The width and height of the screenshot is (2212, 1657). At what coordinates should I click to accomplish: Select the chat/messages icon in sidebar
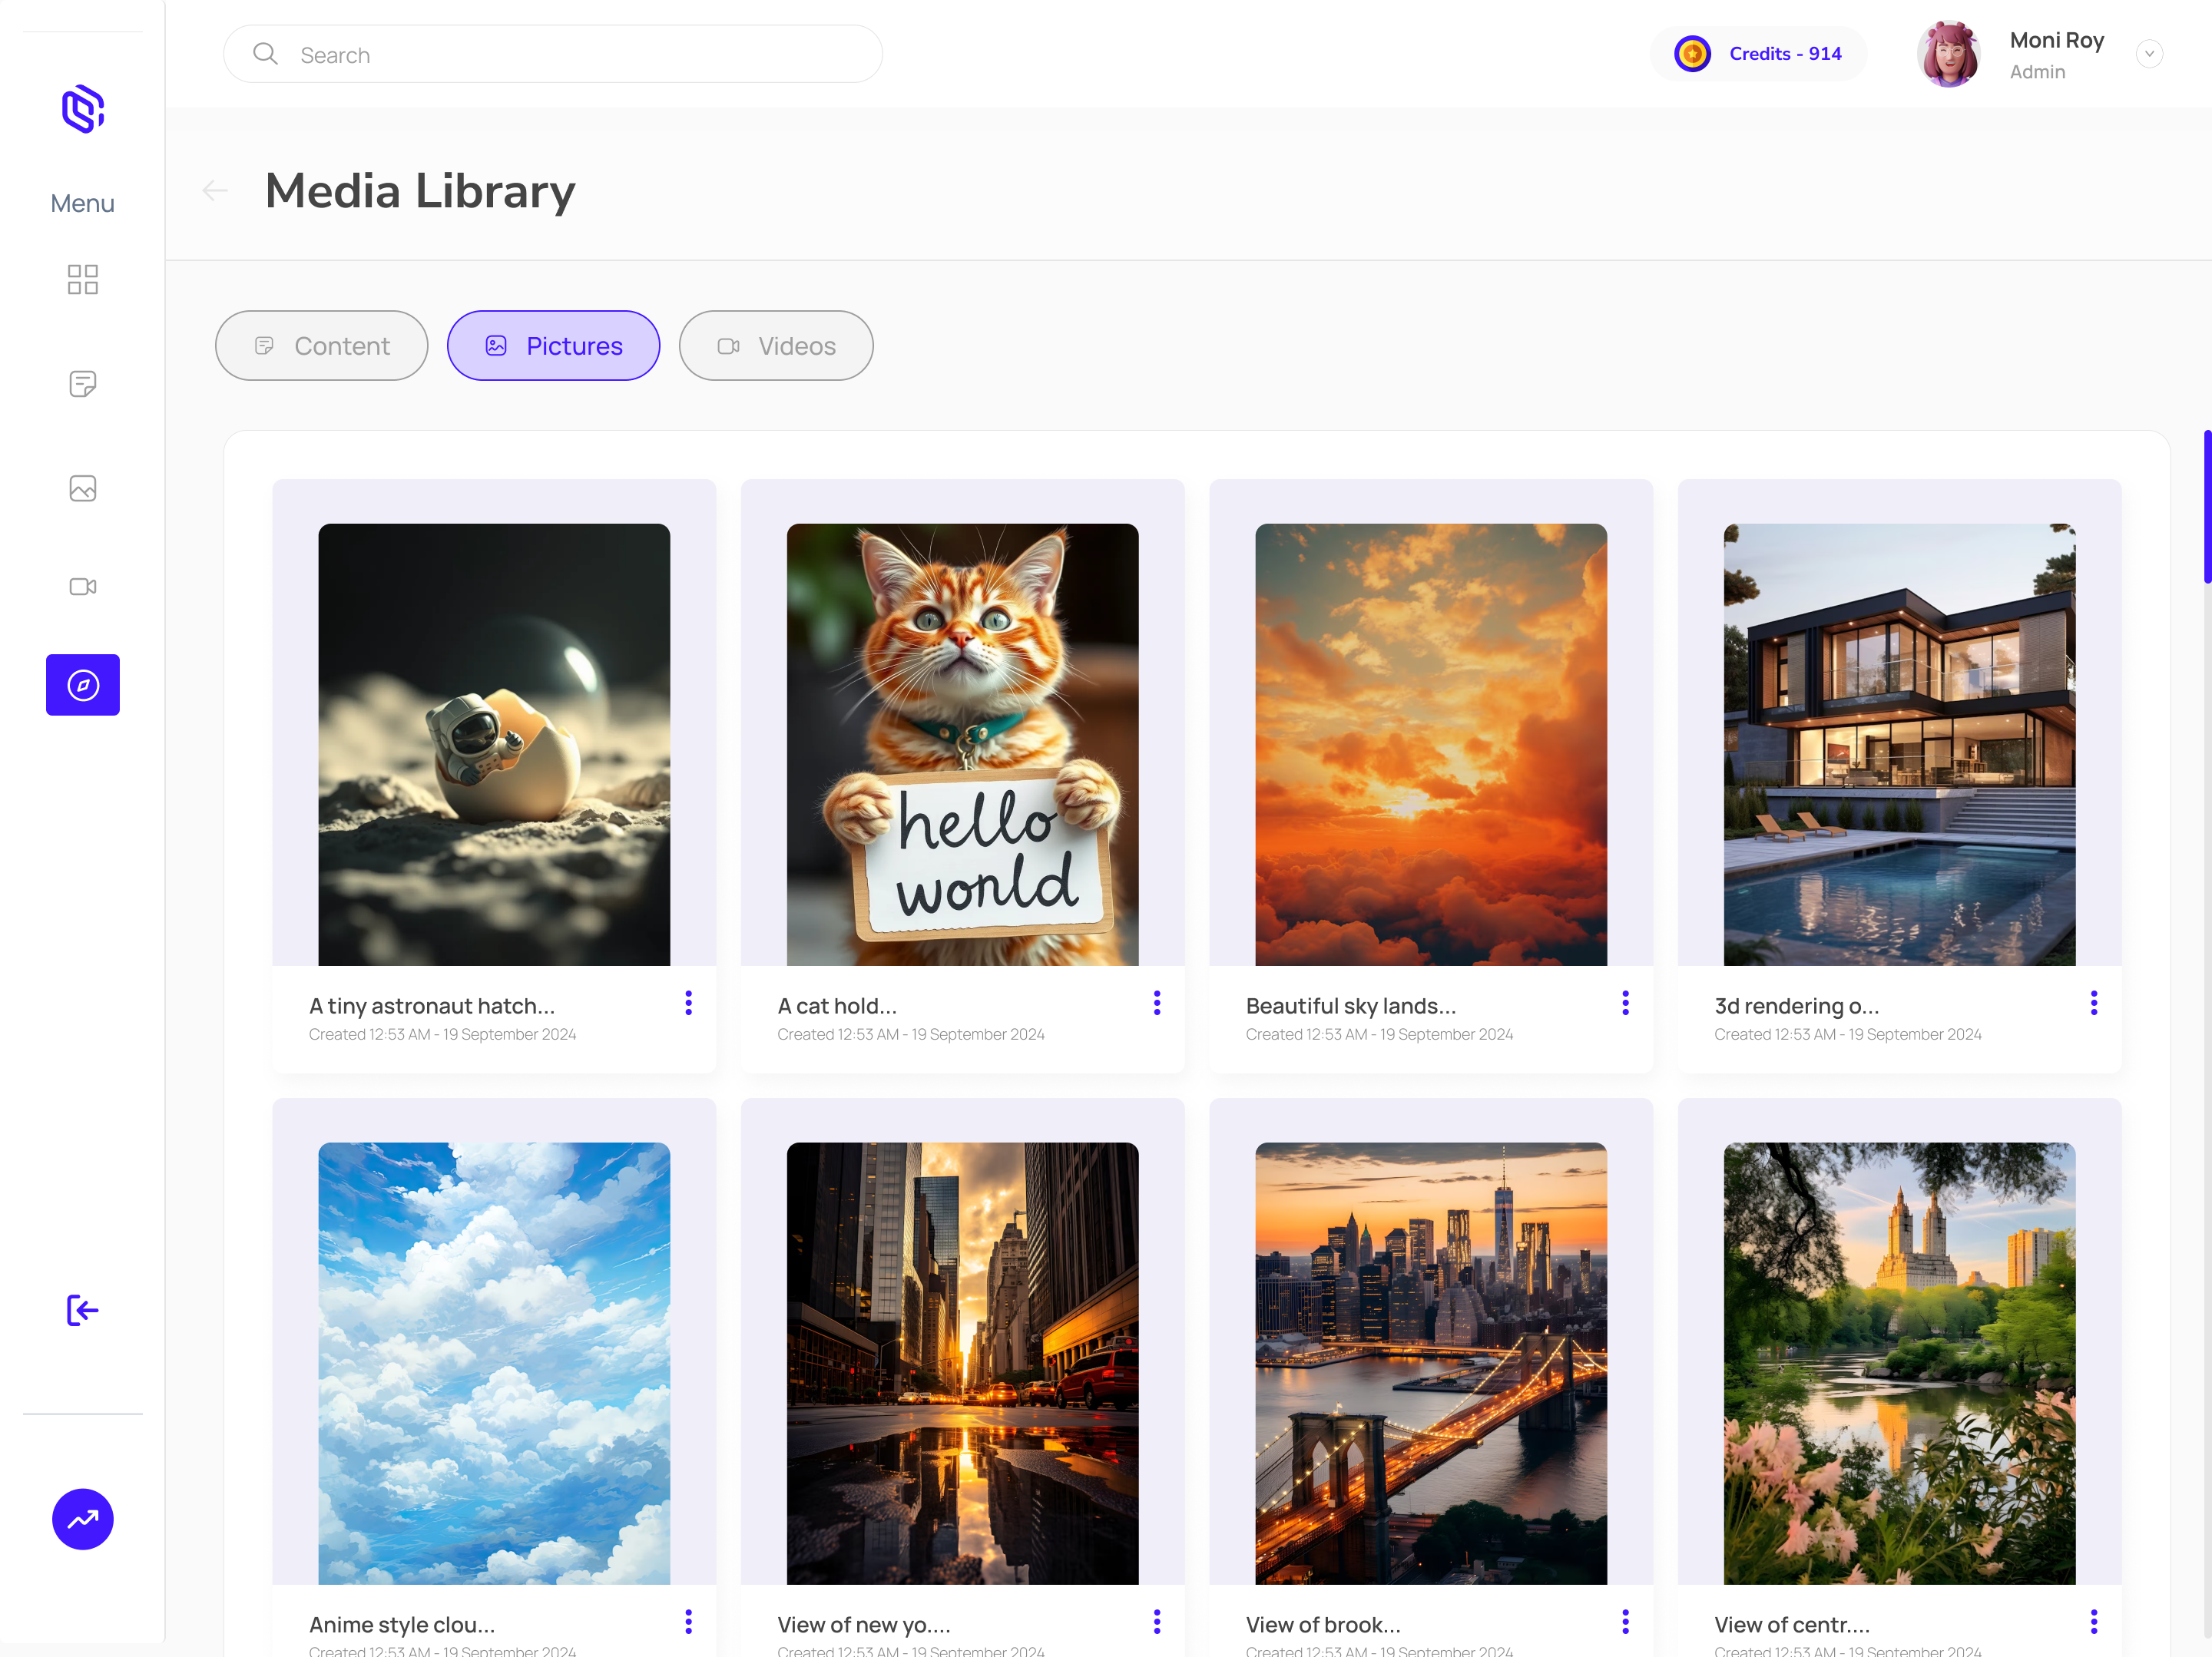(81, 383)
